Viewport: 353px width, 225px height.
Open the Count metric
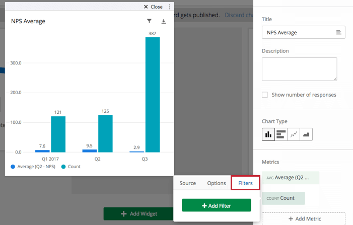(283, 198)
